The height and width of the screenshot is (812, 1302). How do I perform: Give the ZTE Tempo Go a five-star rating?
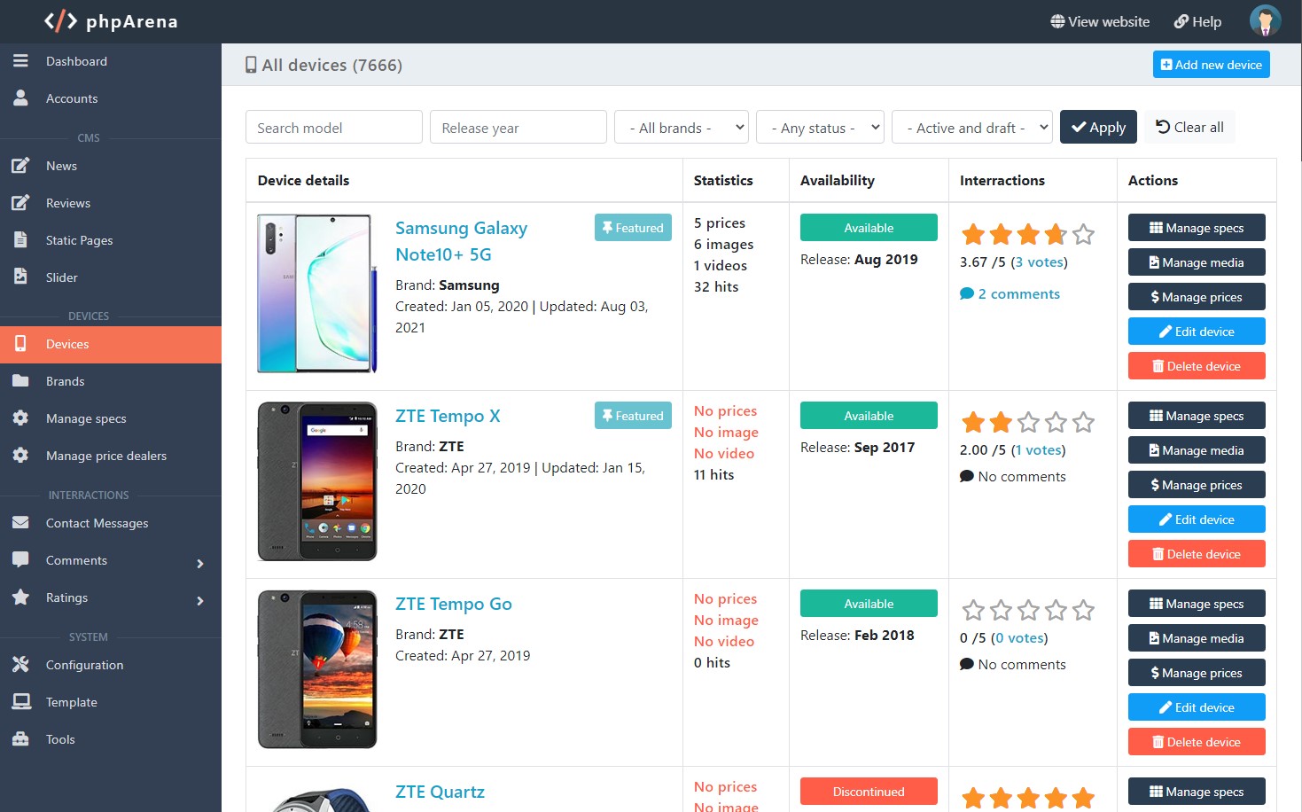(x=1083, y=610)
